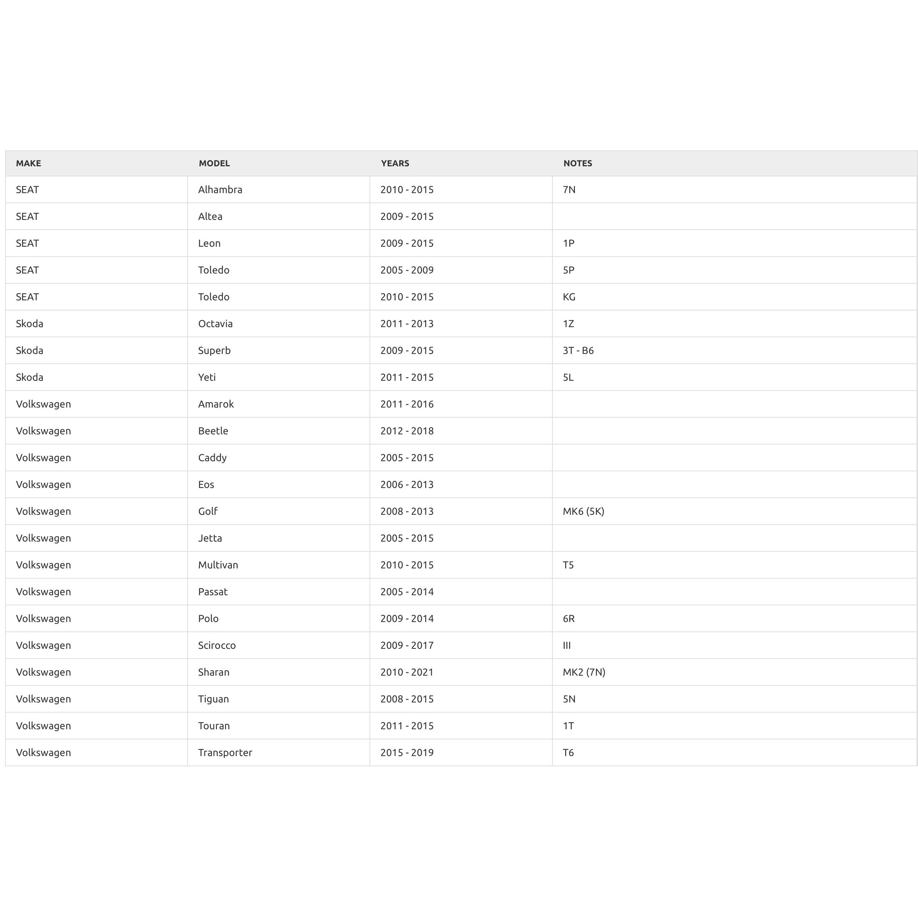Select the 2015 - 2019 years cell
This screenshot has height=918, width=918.
[407, 753]
